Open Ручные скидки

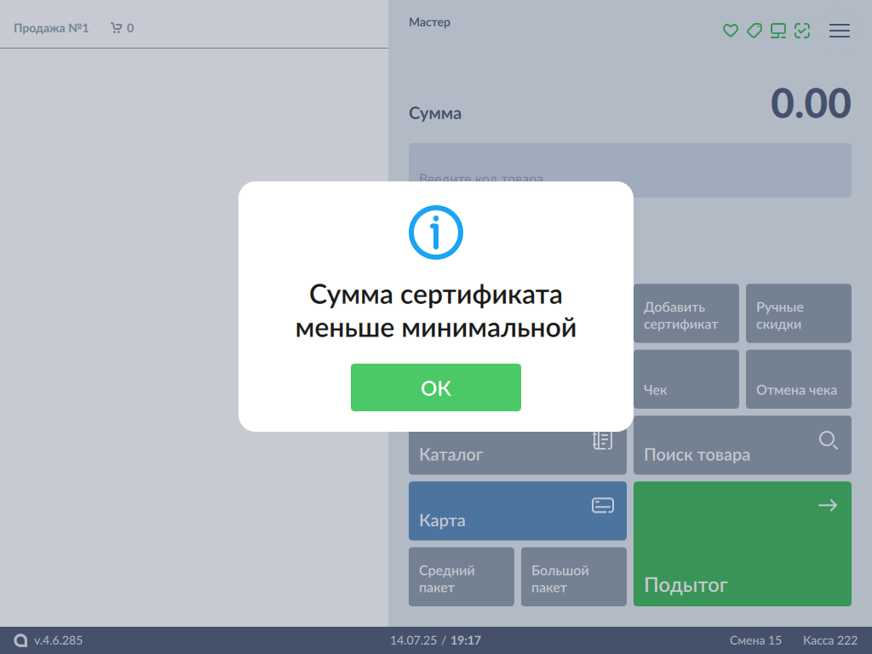point(798,314)
